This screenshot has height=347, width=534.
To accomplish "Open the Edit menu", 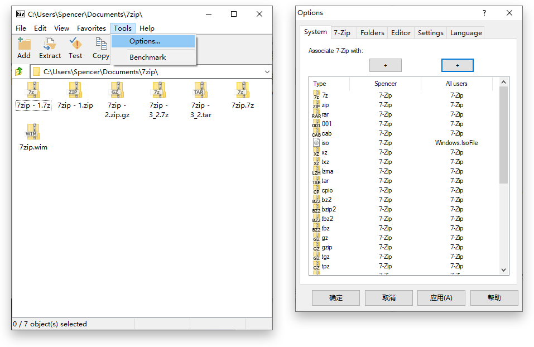I will (x=40, y=28).
